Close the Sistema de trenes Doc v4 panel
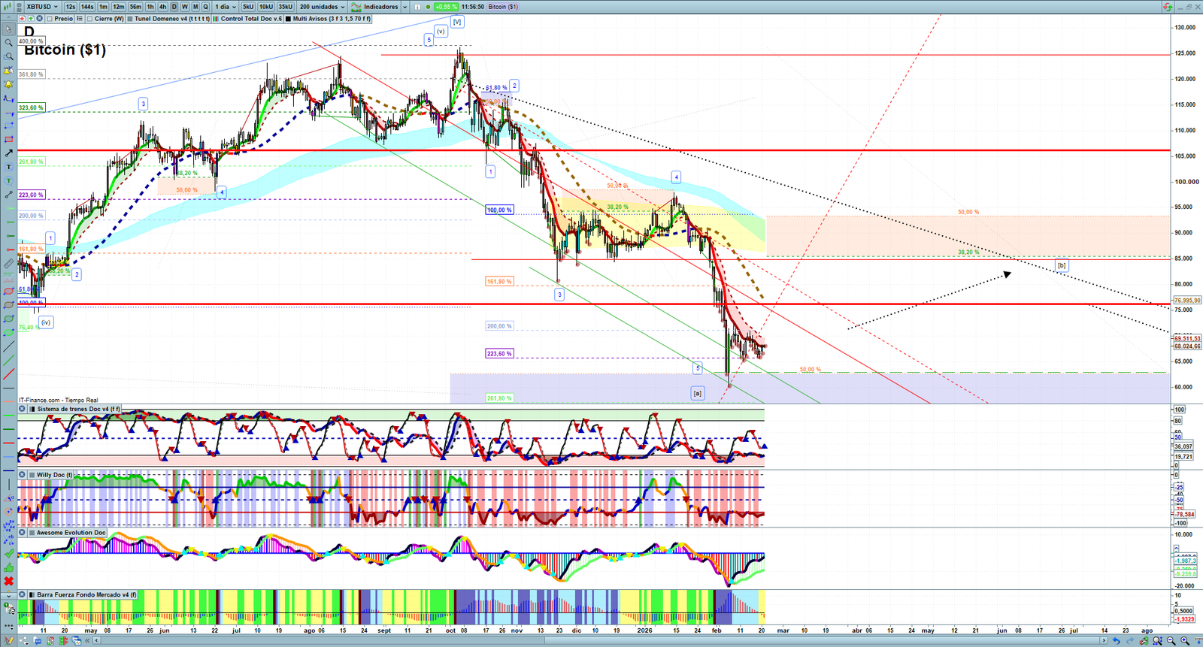Screen dimensions: 1203x647 pyautogui.click(x=22, y=410)
